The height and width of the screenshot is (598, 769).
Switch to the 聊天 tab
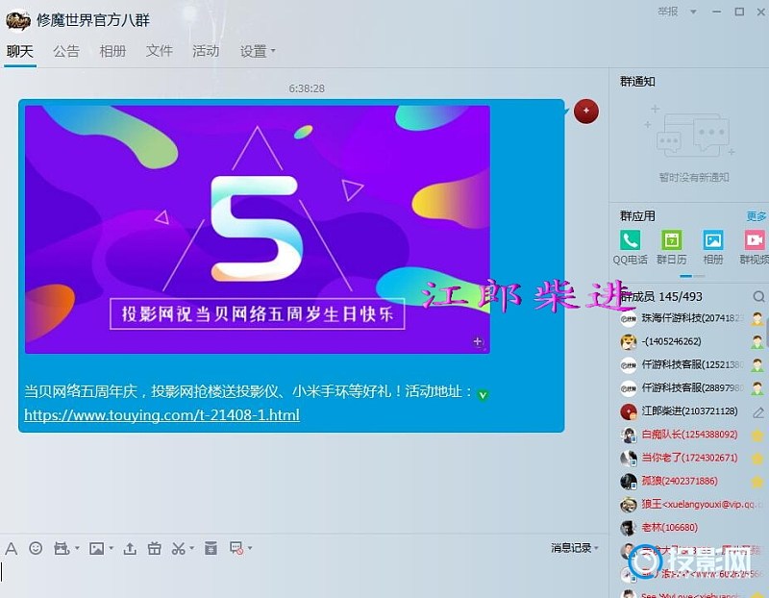point(20,51)
